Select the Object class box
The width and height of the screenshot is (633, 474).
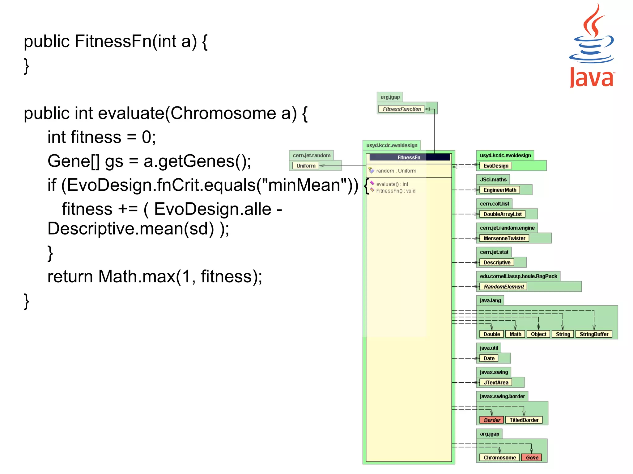538,334
